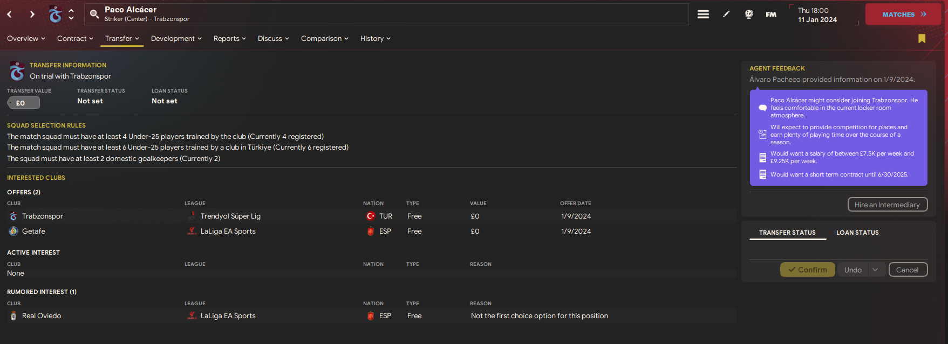
Task: Confirm the transfer status changes
Action: tap(807, 270)
